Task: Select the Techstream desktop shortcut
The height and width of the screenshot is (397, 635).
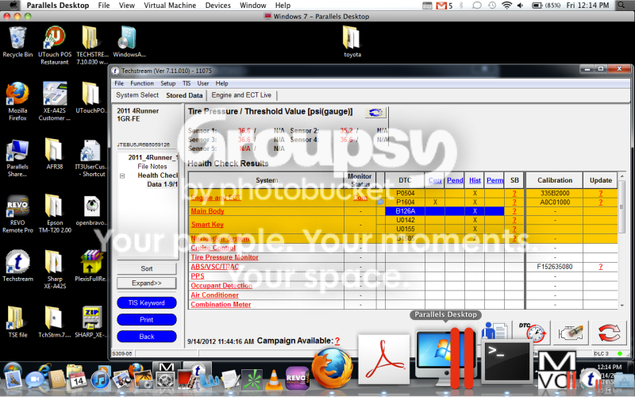Action: tap(17, 266)
